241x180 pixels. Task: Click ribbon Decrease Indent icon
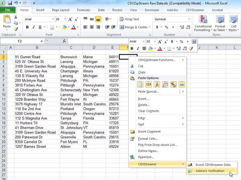point(107,27)
